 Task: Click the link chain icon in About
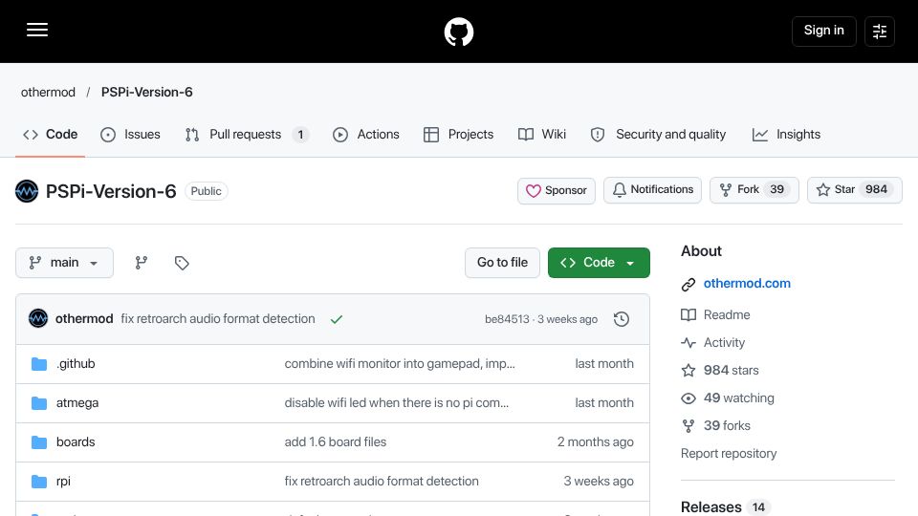click(688, 285)
